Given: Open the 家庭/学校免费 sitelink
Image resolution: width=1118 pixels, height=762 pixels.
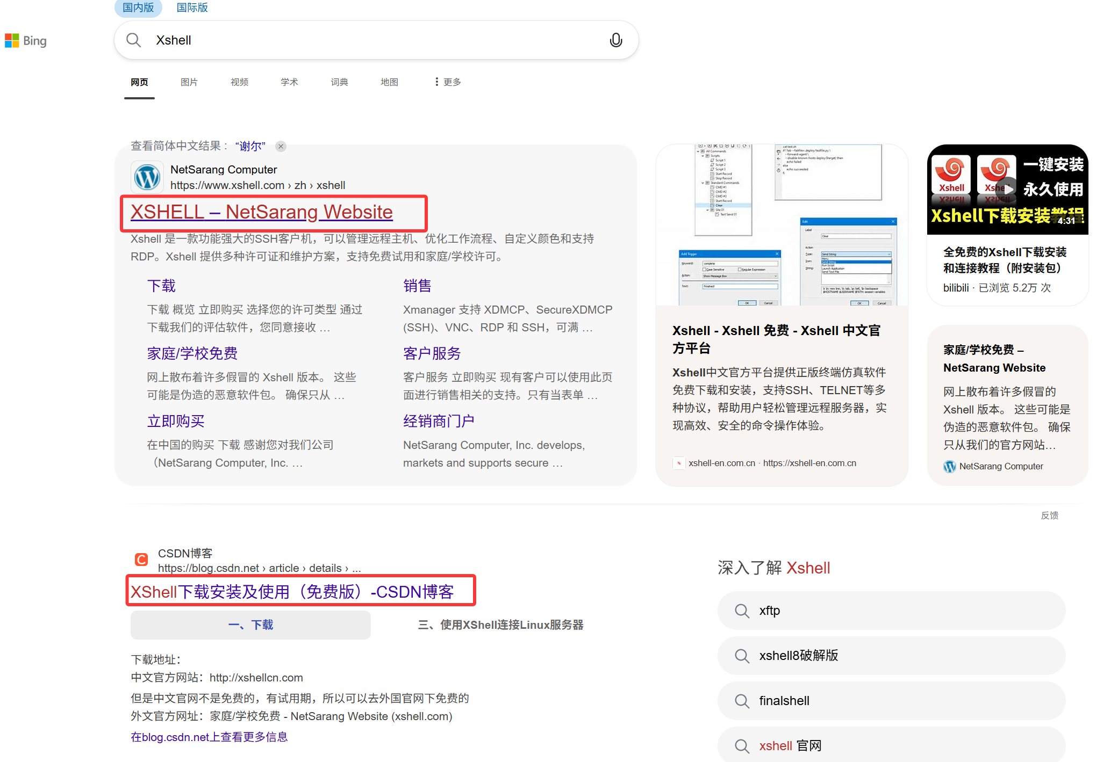Looking at the screenshot, I should point(192,353).
